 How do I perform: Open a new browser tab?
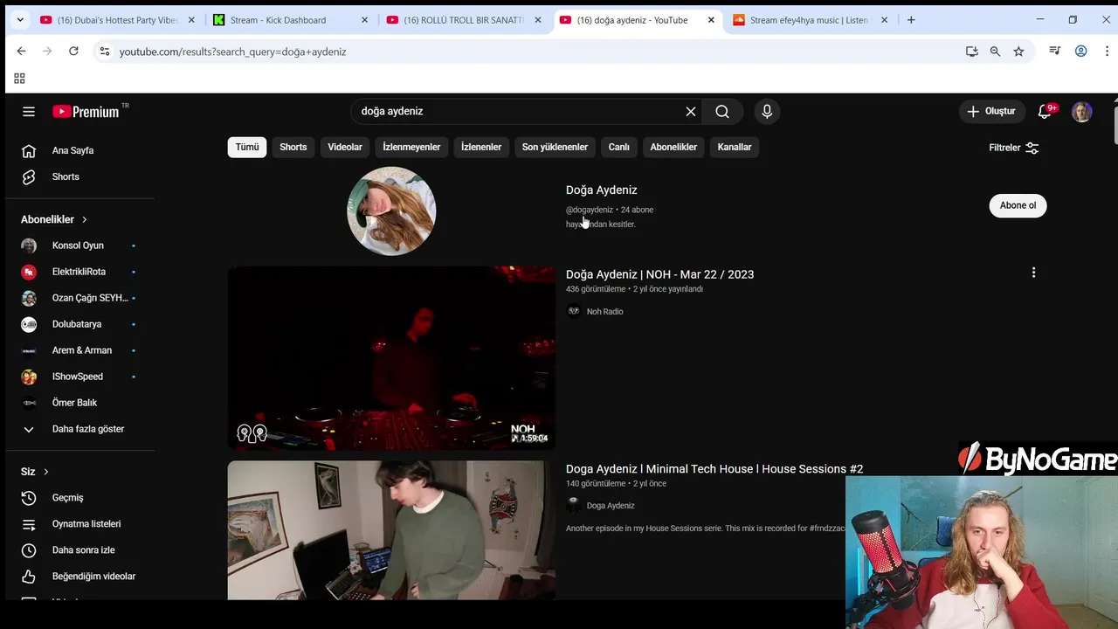[x=911, y=20]
